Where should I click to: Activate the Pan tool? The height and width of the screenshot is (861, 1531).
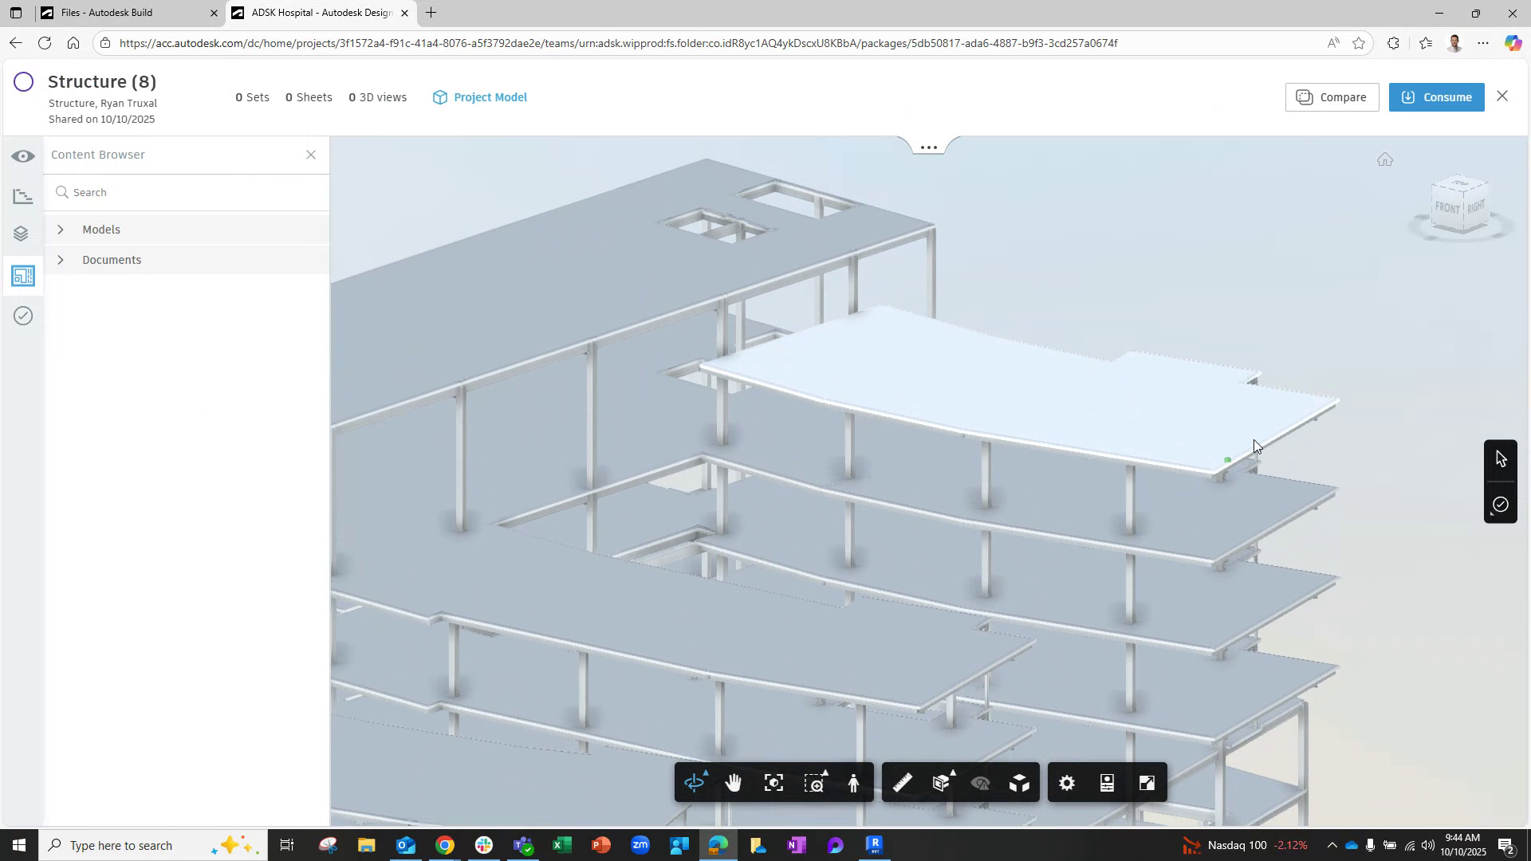[x=734, y=782]
